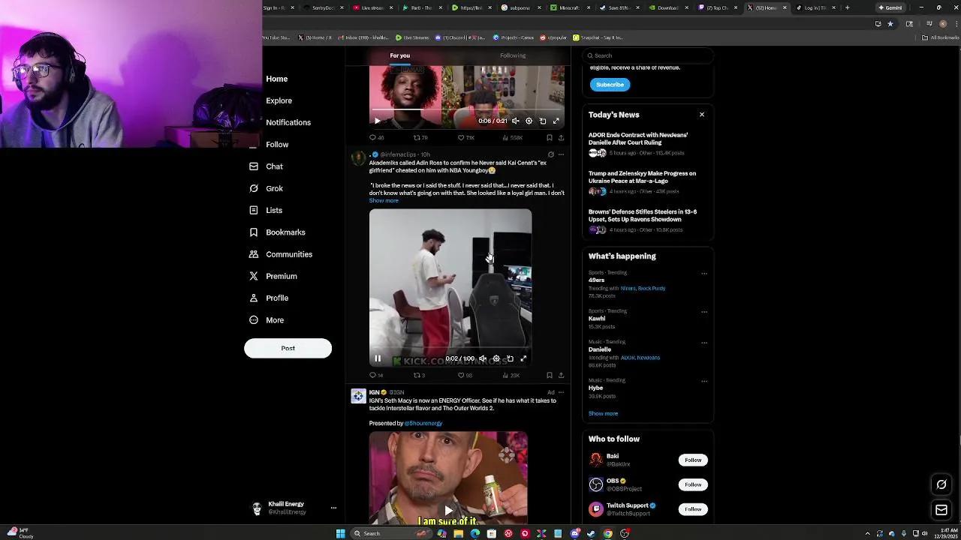
Task: Reply to the post with 14 comments
Action: pyautogui.click(x=376, y=375)
